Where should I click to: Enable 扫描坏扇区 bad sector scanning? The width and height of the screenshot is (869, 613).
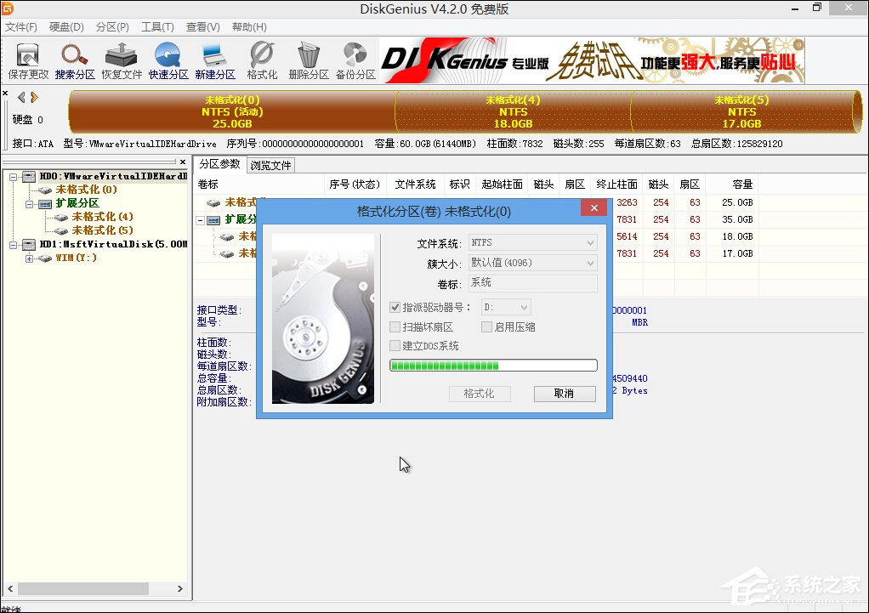point(394,326)
